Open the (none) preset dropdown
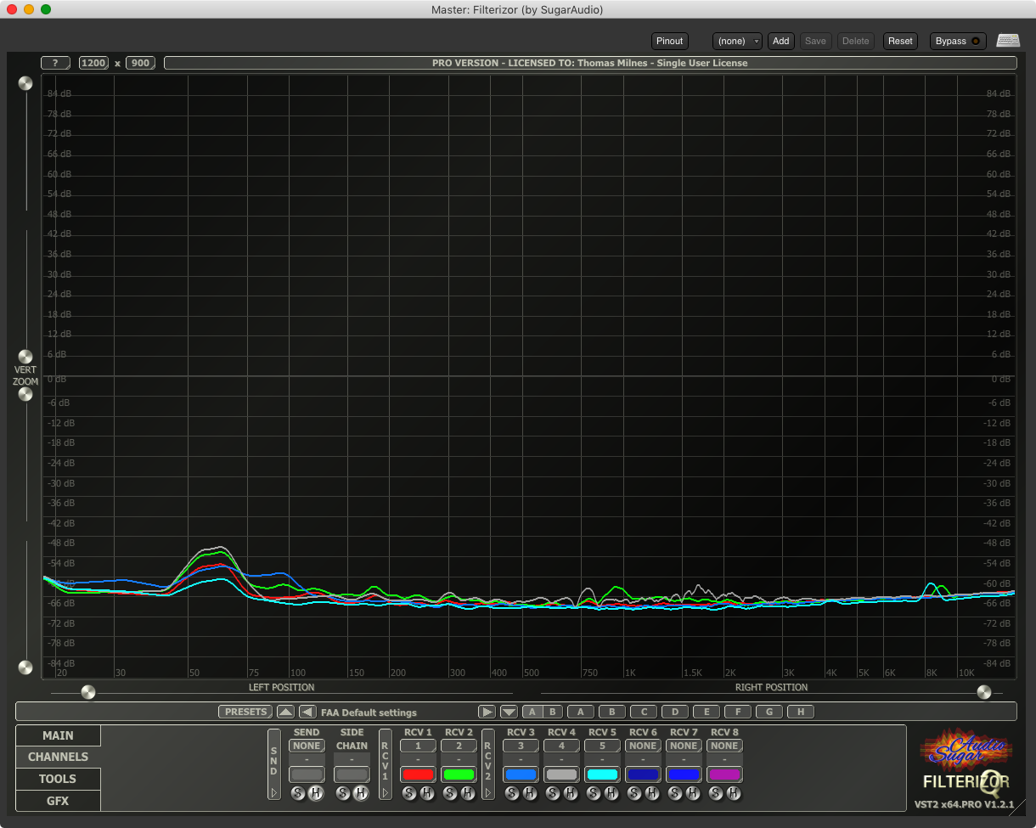The height and width of the screenshot is (828, 1036). 737,41
